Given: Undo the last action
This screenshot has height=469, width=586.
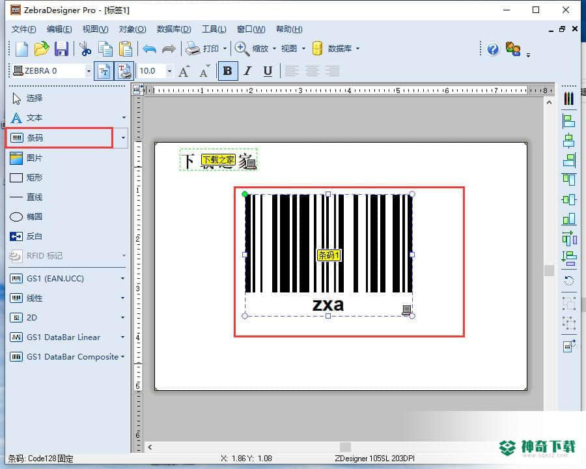Looking at the screenshot, I should 150,49.
